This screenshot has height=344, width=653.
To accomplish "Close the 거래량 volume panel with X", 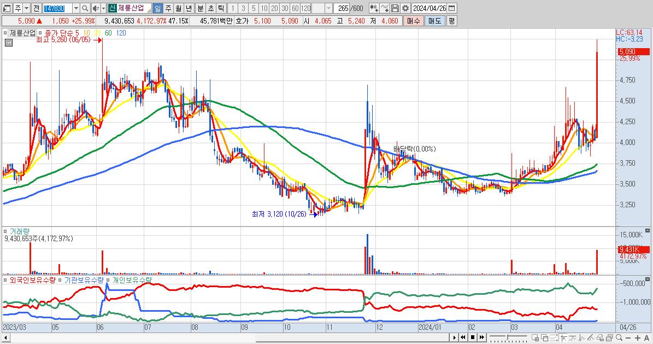I will tap(648, 230).
